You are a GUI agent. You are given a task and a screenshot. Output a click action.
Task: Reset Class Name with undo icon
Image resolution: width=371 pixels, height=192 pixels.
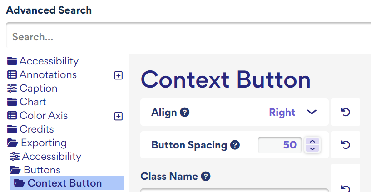346,188
